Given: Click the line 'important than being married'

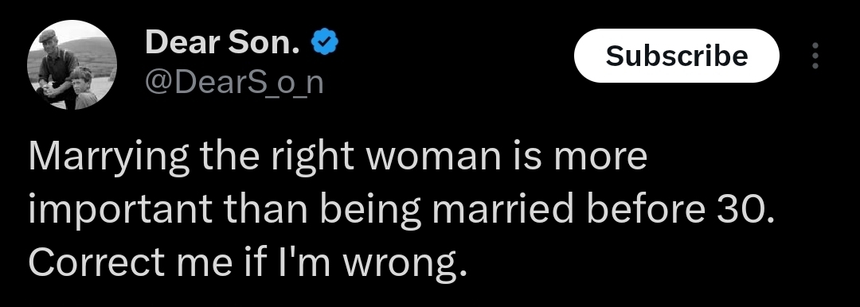Looking at the screenshot, I should 401,211.
